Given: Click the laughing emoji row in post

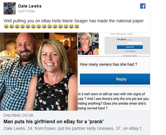Looking at the screenshot, I should coord(41,27).
